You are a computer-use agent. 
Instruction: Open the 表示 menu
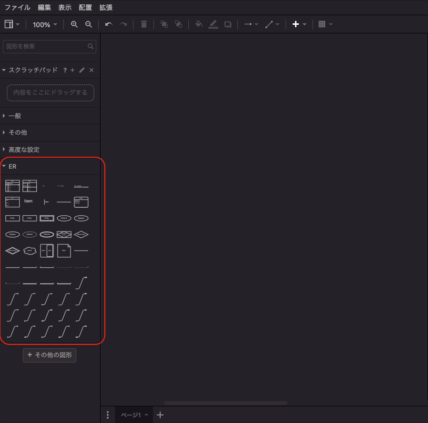(65, 8)
